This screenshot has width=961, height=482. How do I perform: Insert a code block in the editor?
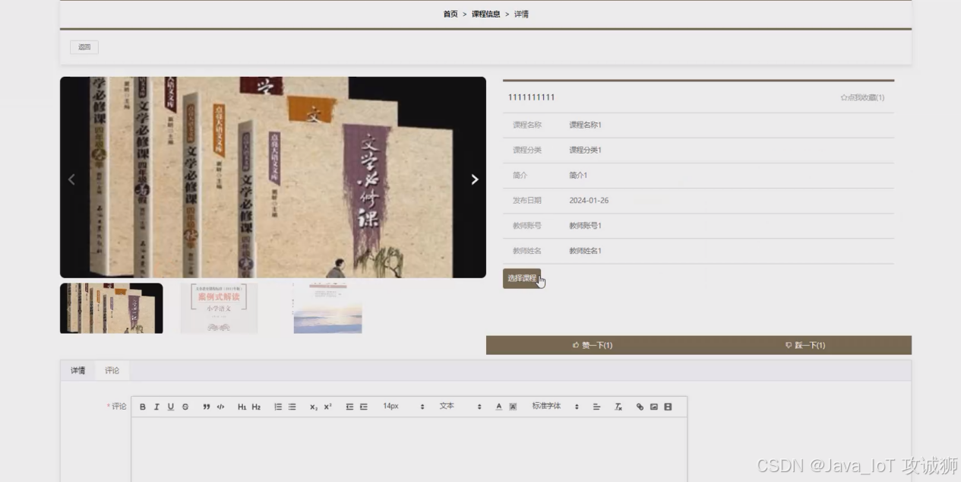(220, 407)
